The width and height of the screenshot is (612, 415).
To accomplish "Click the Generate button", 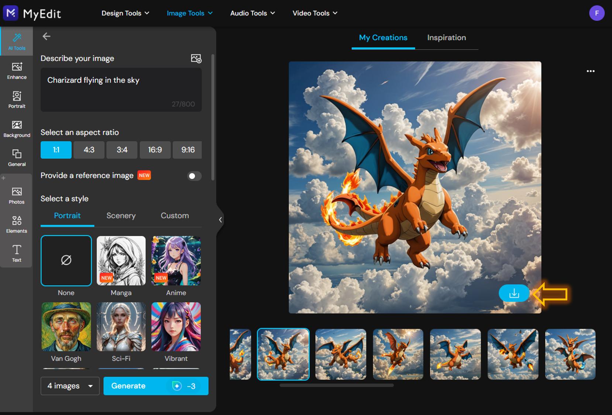I will 156,386.
